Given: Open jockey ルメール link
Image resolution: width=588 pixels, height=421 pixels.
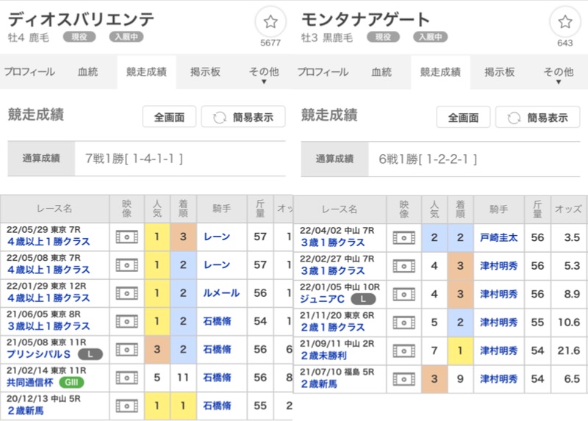Looking at the screenshot, I should click(x=221, y=293).
